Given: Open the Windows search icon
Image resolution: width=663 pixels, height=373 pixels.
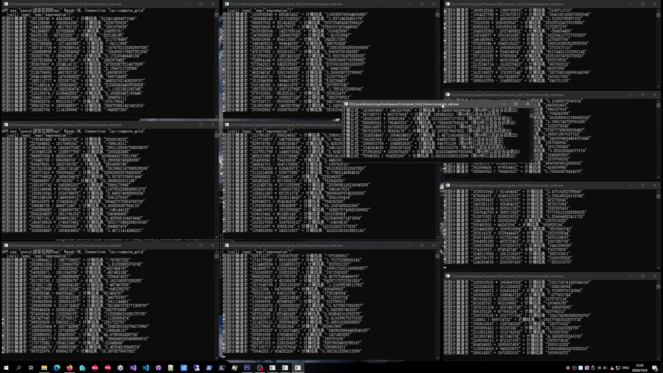Looking at the screenshot, I should pyautogui.click(x=19, y=368).
